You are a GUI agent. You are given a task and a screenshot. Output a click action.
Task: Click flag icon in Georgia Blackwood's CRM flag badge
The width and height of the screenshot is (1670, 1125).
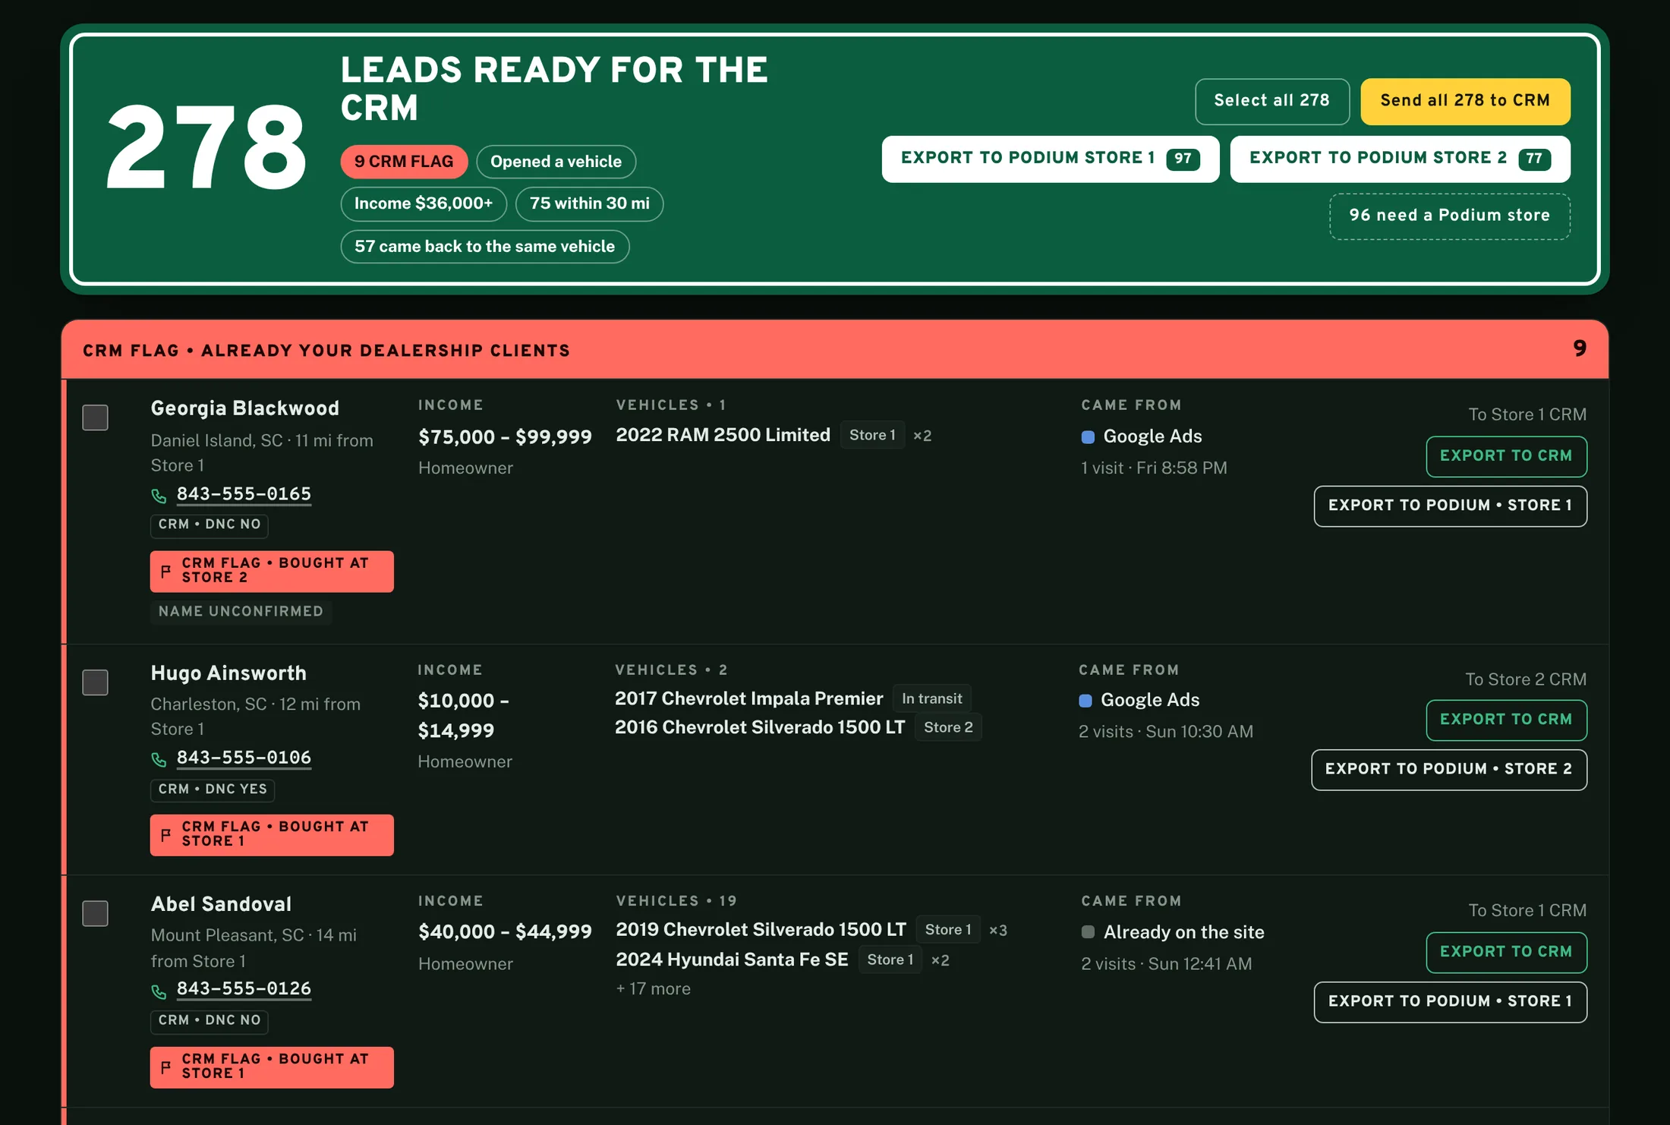166,571
